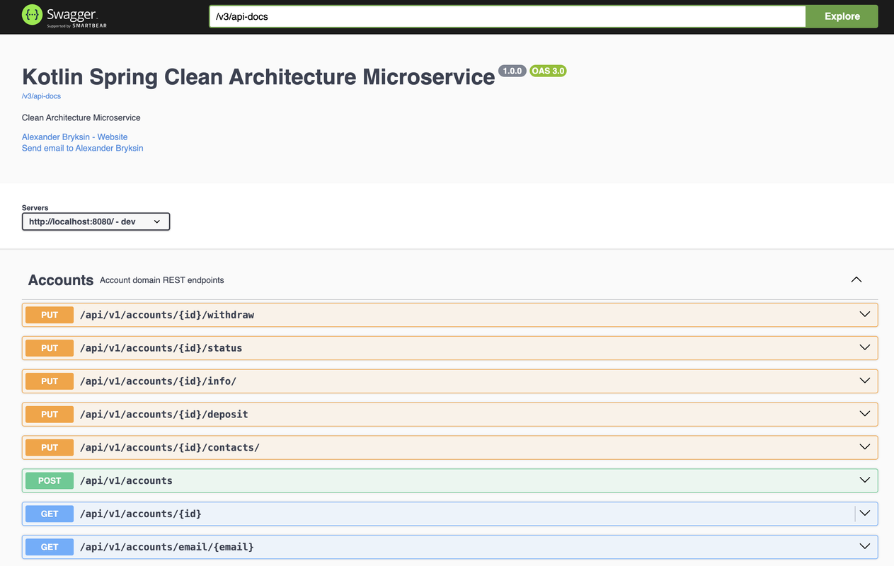
Task: Open Alexander Bryksin - Website link
Action: [75, 137]
